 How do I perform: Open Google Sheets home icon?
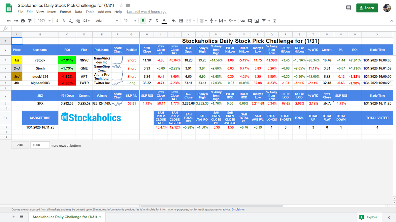click(9, 8)
